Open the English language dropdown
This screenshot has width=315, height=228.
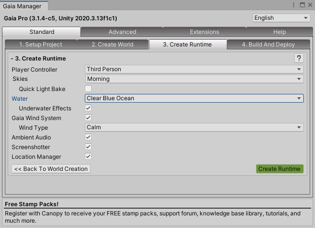[281, 18]
